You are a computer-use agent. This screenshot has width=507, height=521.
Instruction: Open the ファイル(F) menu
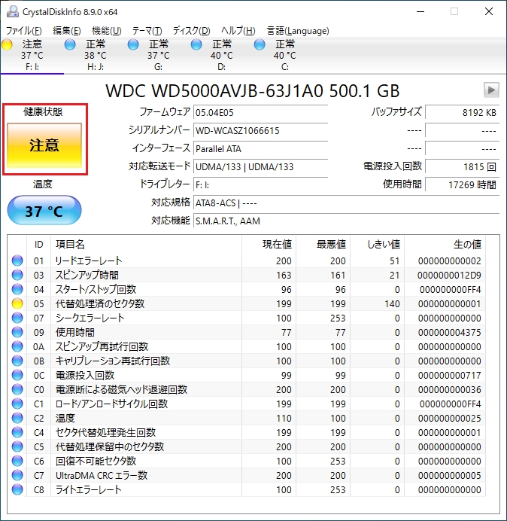(24, 31)
